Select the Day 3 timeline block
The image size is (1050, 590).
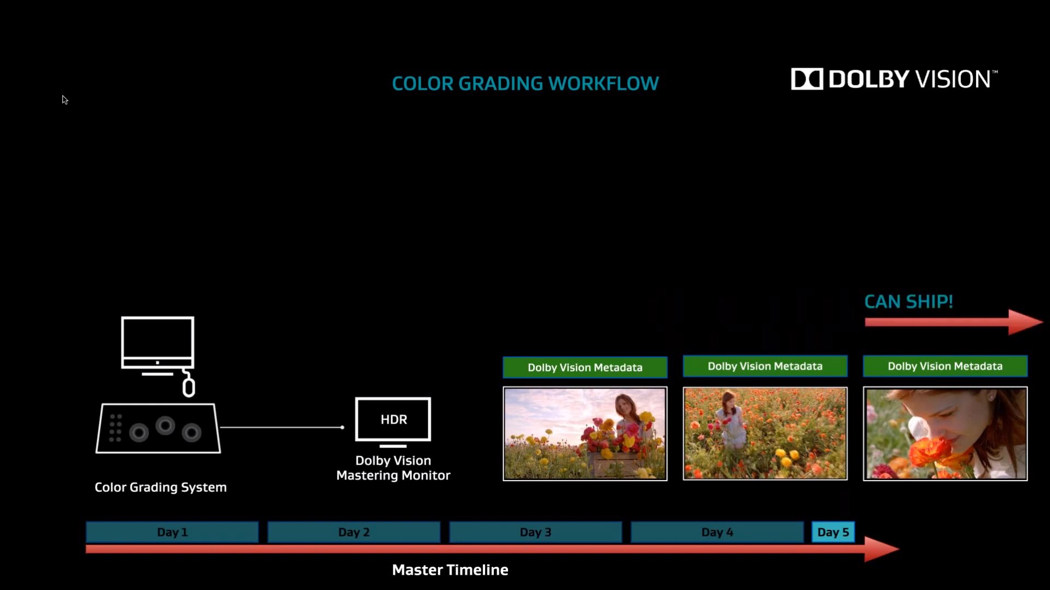(x=535, y=532)
